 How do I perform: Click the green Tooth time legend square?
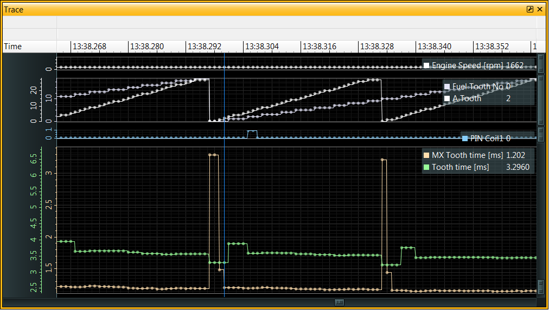click(426, 167)
